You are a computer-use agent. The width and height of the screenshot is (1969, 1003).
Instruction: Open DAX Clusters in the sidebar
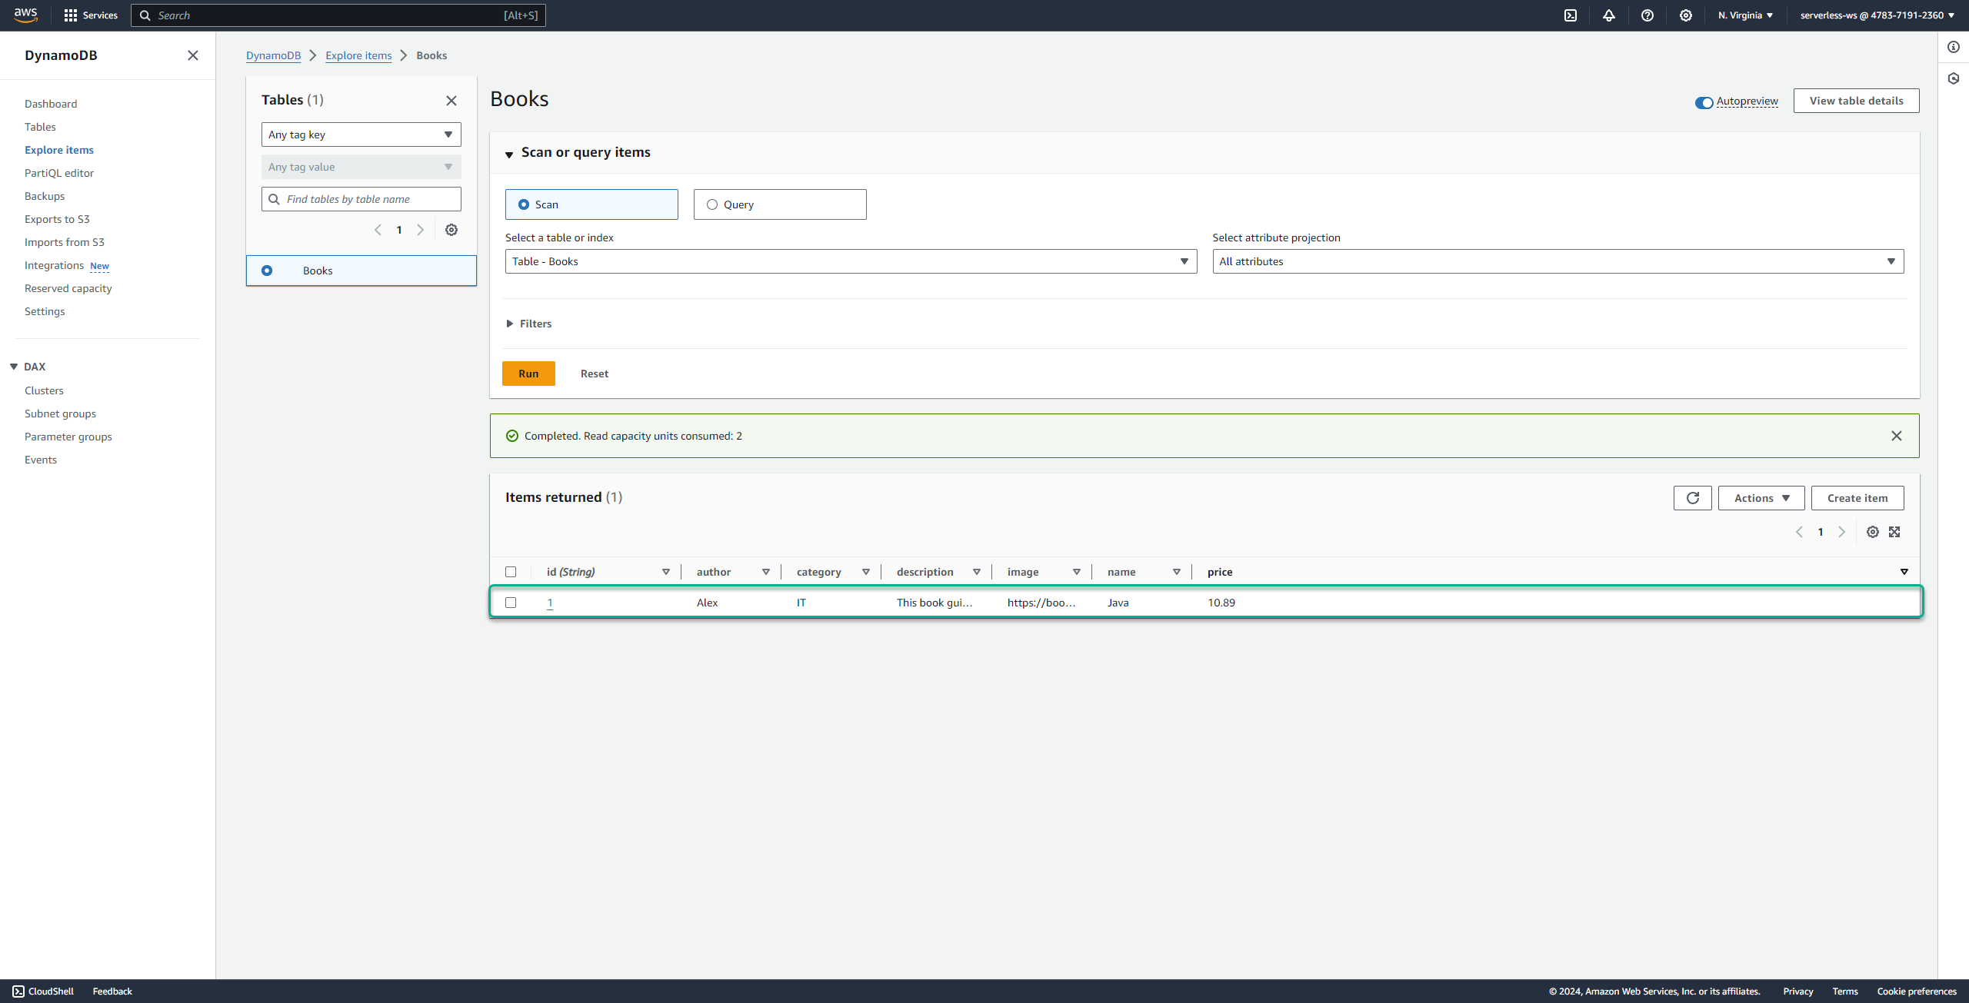tap(44, 390)
